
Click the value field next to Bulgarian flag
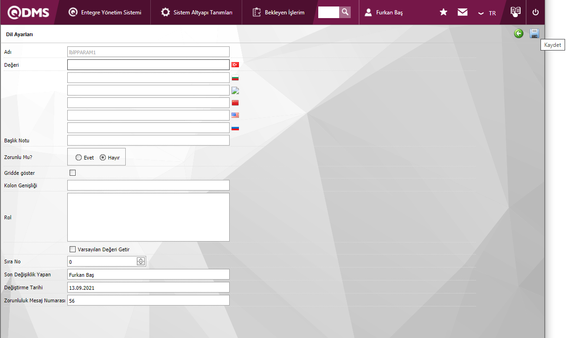[x=148, y=77]
